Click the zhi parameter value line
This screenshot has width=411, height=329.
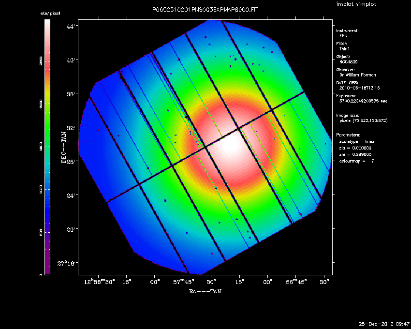[355, 154]
